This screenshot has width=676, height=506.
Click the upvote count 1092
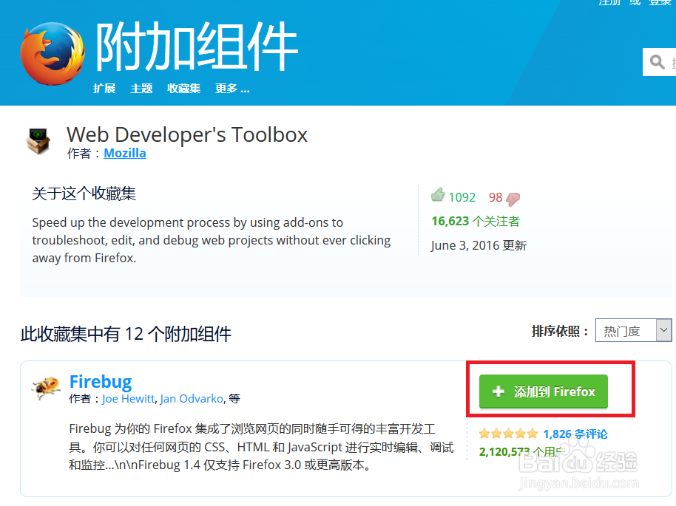point(462,197)
